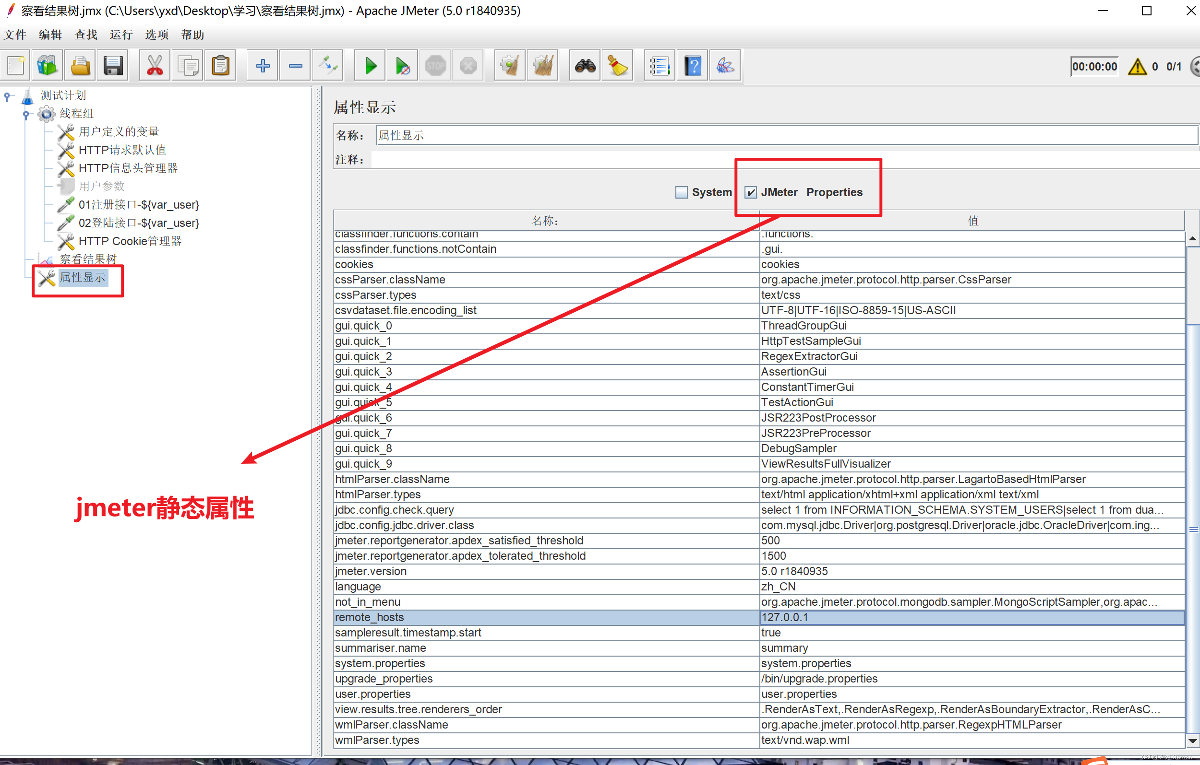Click Start no pauses icon
This screenshot has width=1200, height=765.
pyautogui.click(x=402, y=66)
